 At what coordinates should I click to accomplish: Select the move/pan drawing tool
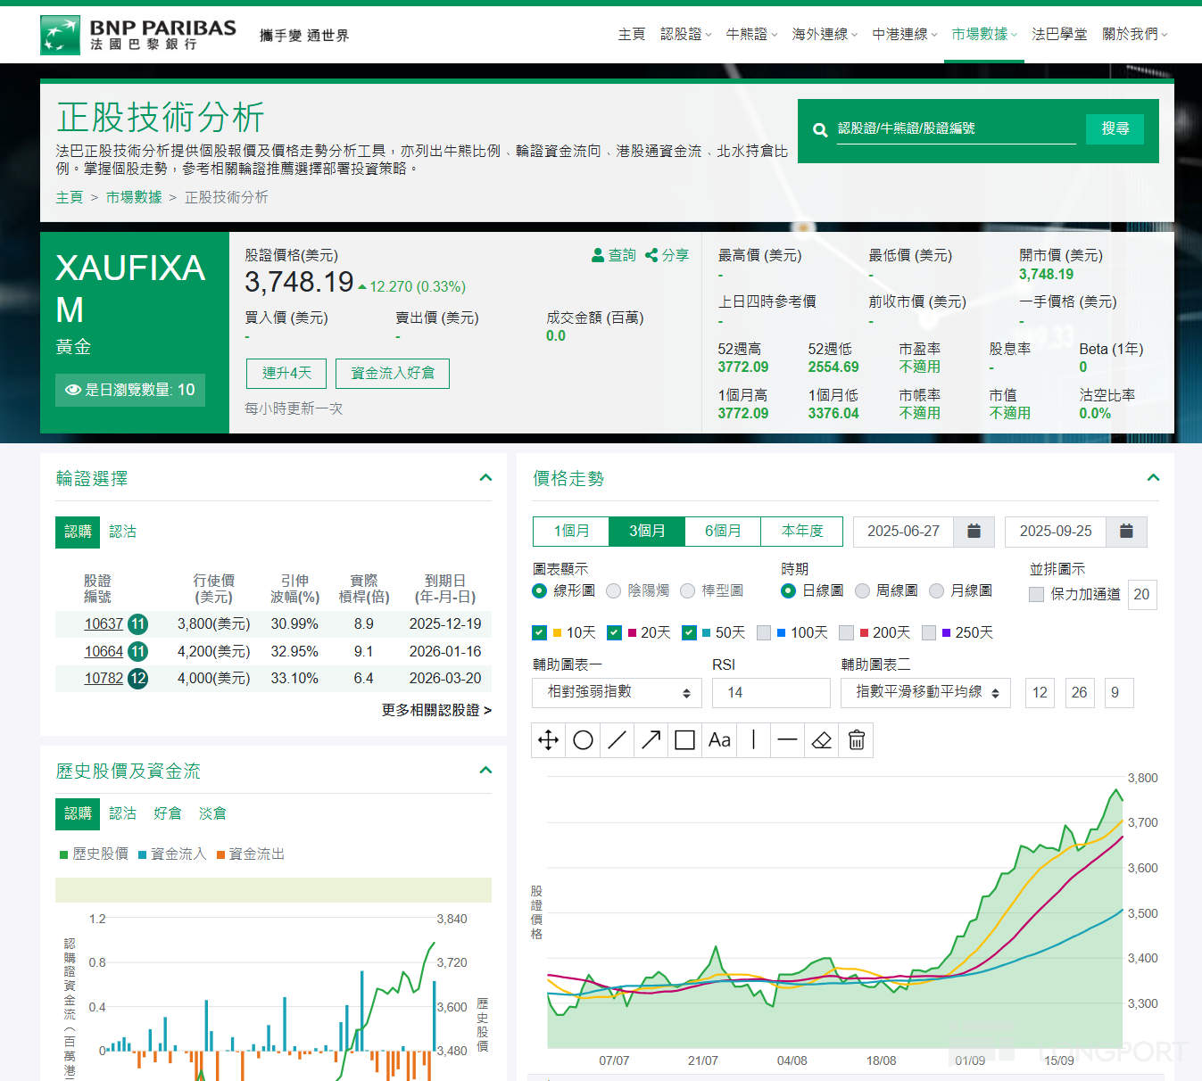(x=549, y=740)
